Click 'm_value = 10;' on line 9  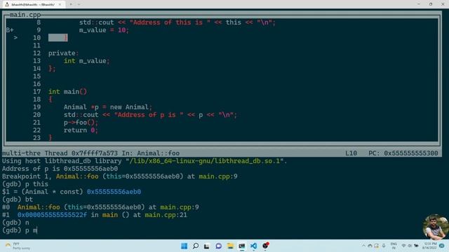pos(104,30)
